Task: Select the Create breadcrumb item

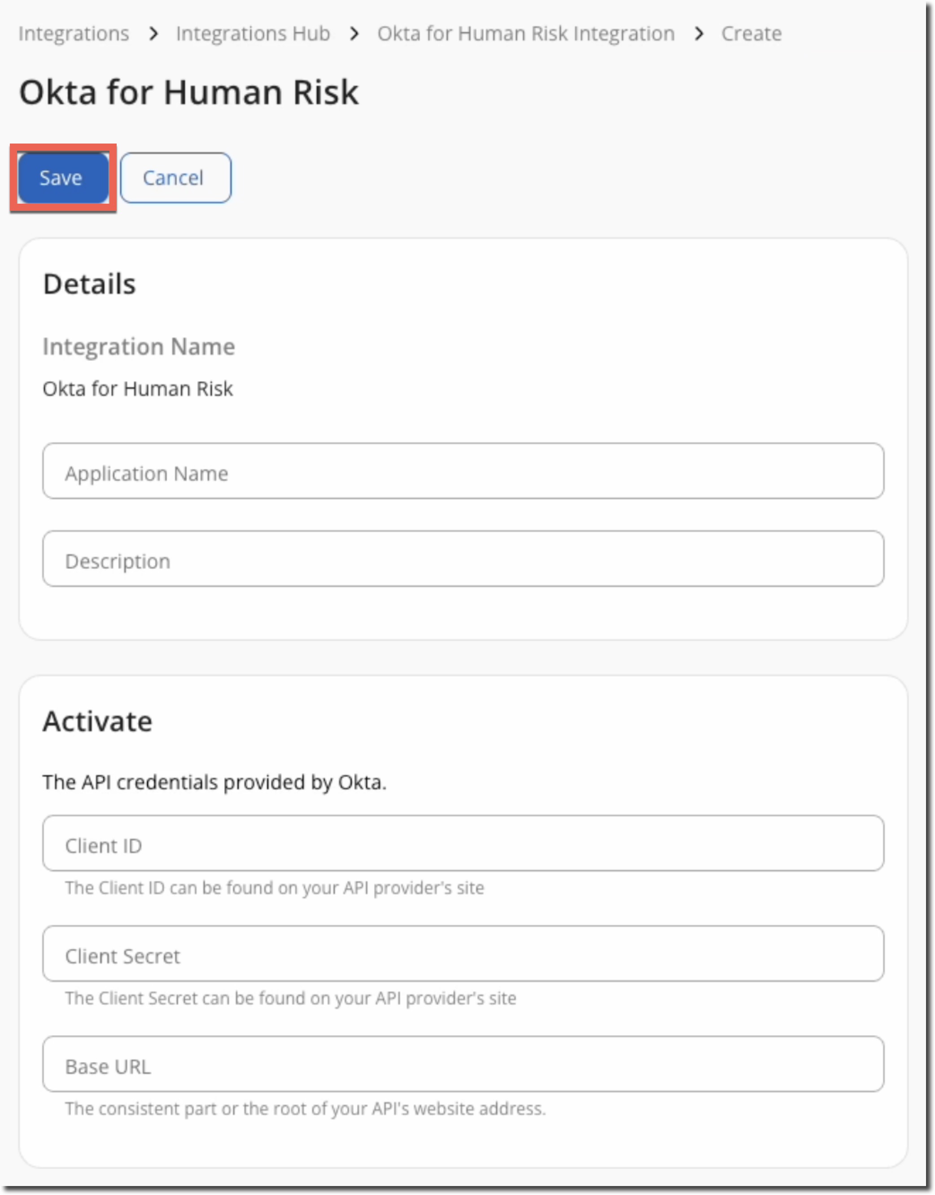Action: (x=751, y=33)
